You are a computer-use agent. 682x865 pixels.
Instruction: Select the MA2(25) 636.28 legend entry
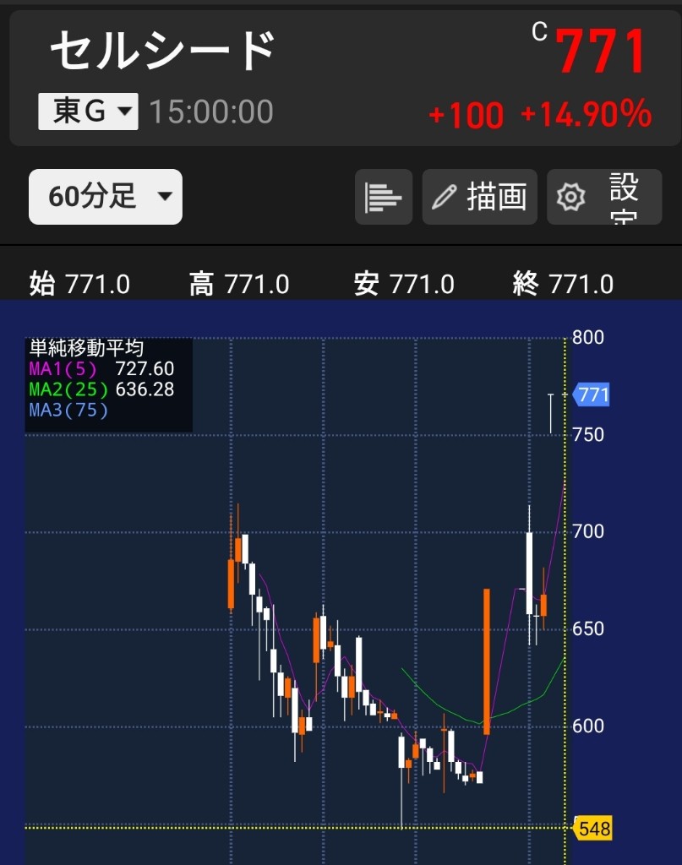pyautogui.click(x=101, y=389)
